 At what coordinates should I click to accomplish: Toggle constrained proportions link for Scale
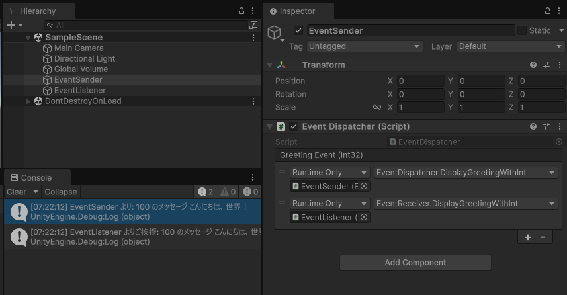coord(377,107)
